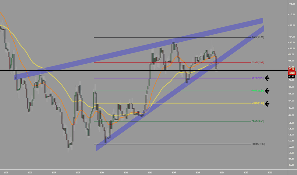The image size is (297, 175).
Task: Click the 67.80 price axis label
Action: (292, 165)
